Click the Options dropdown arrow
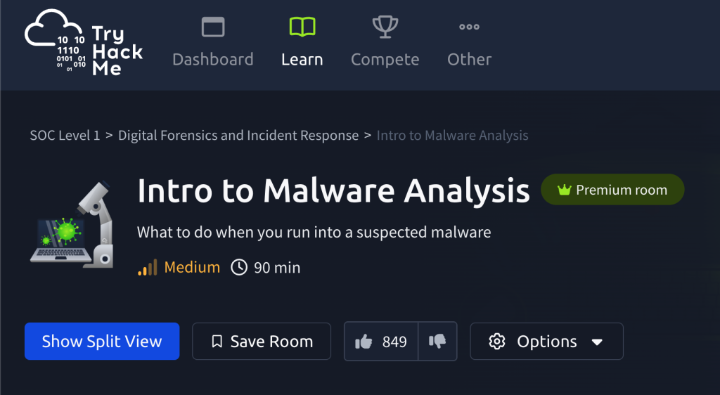720x395 pixels. click(x=597, y=342)
